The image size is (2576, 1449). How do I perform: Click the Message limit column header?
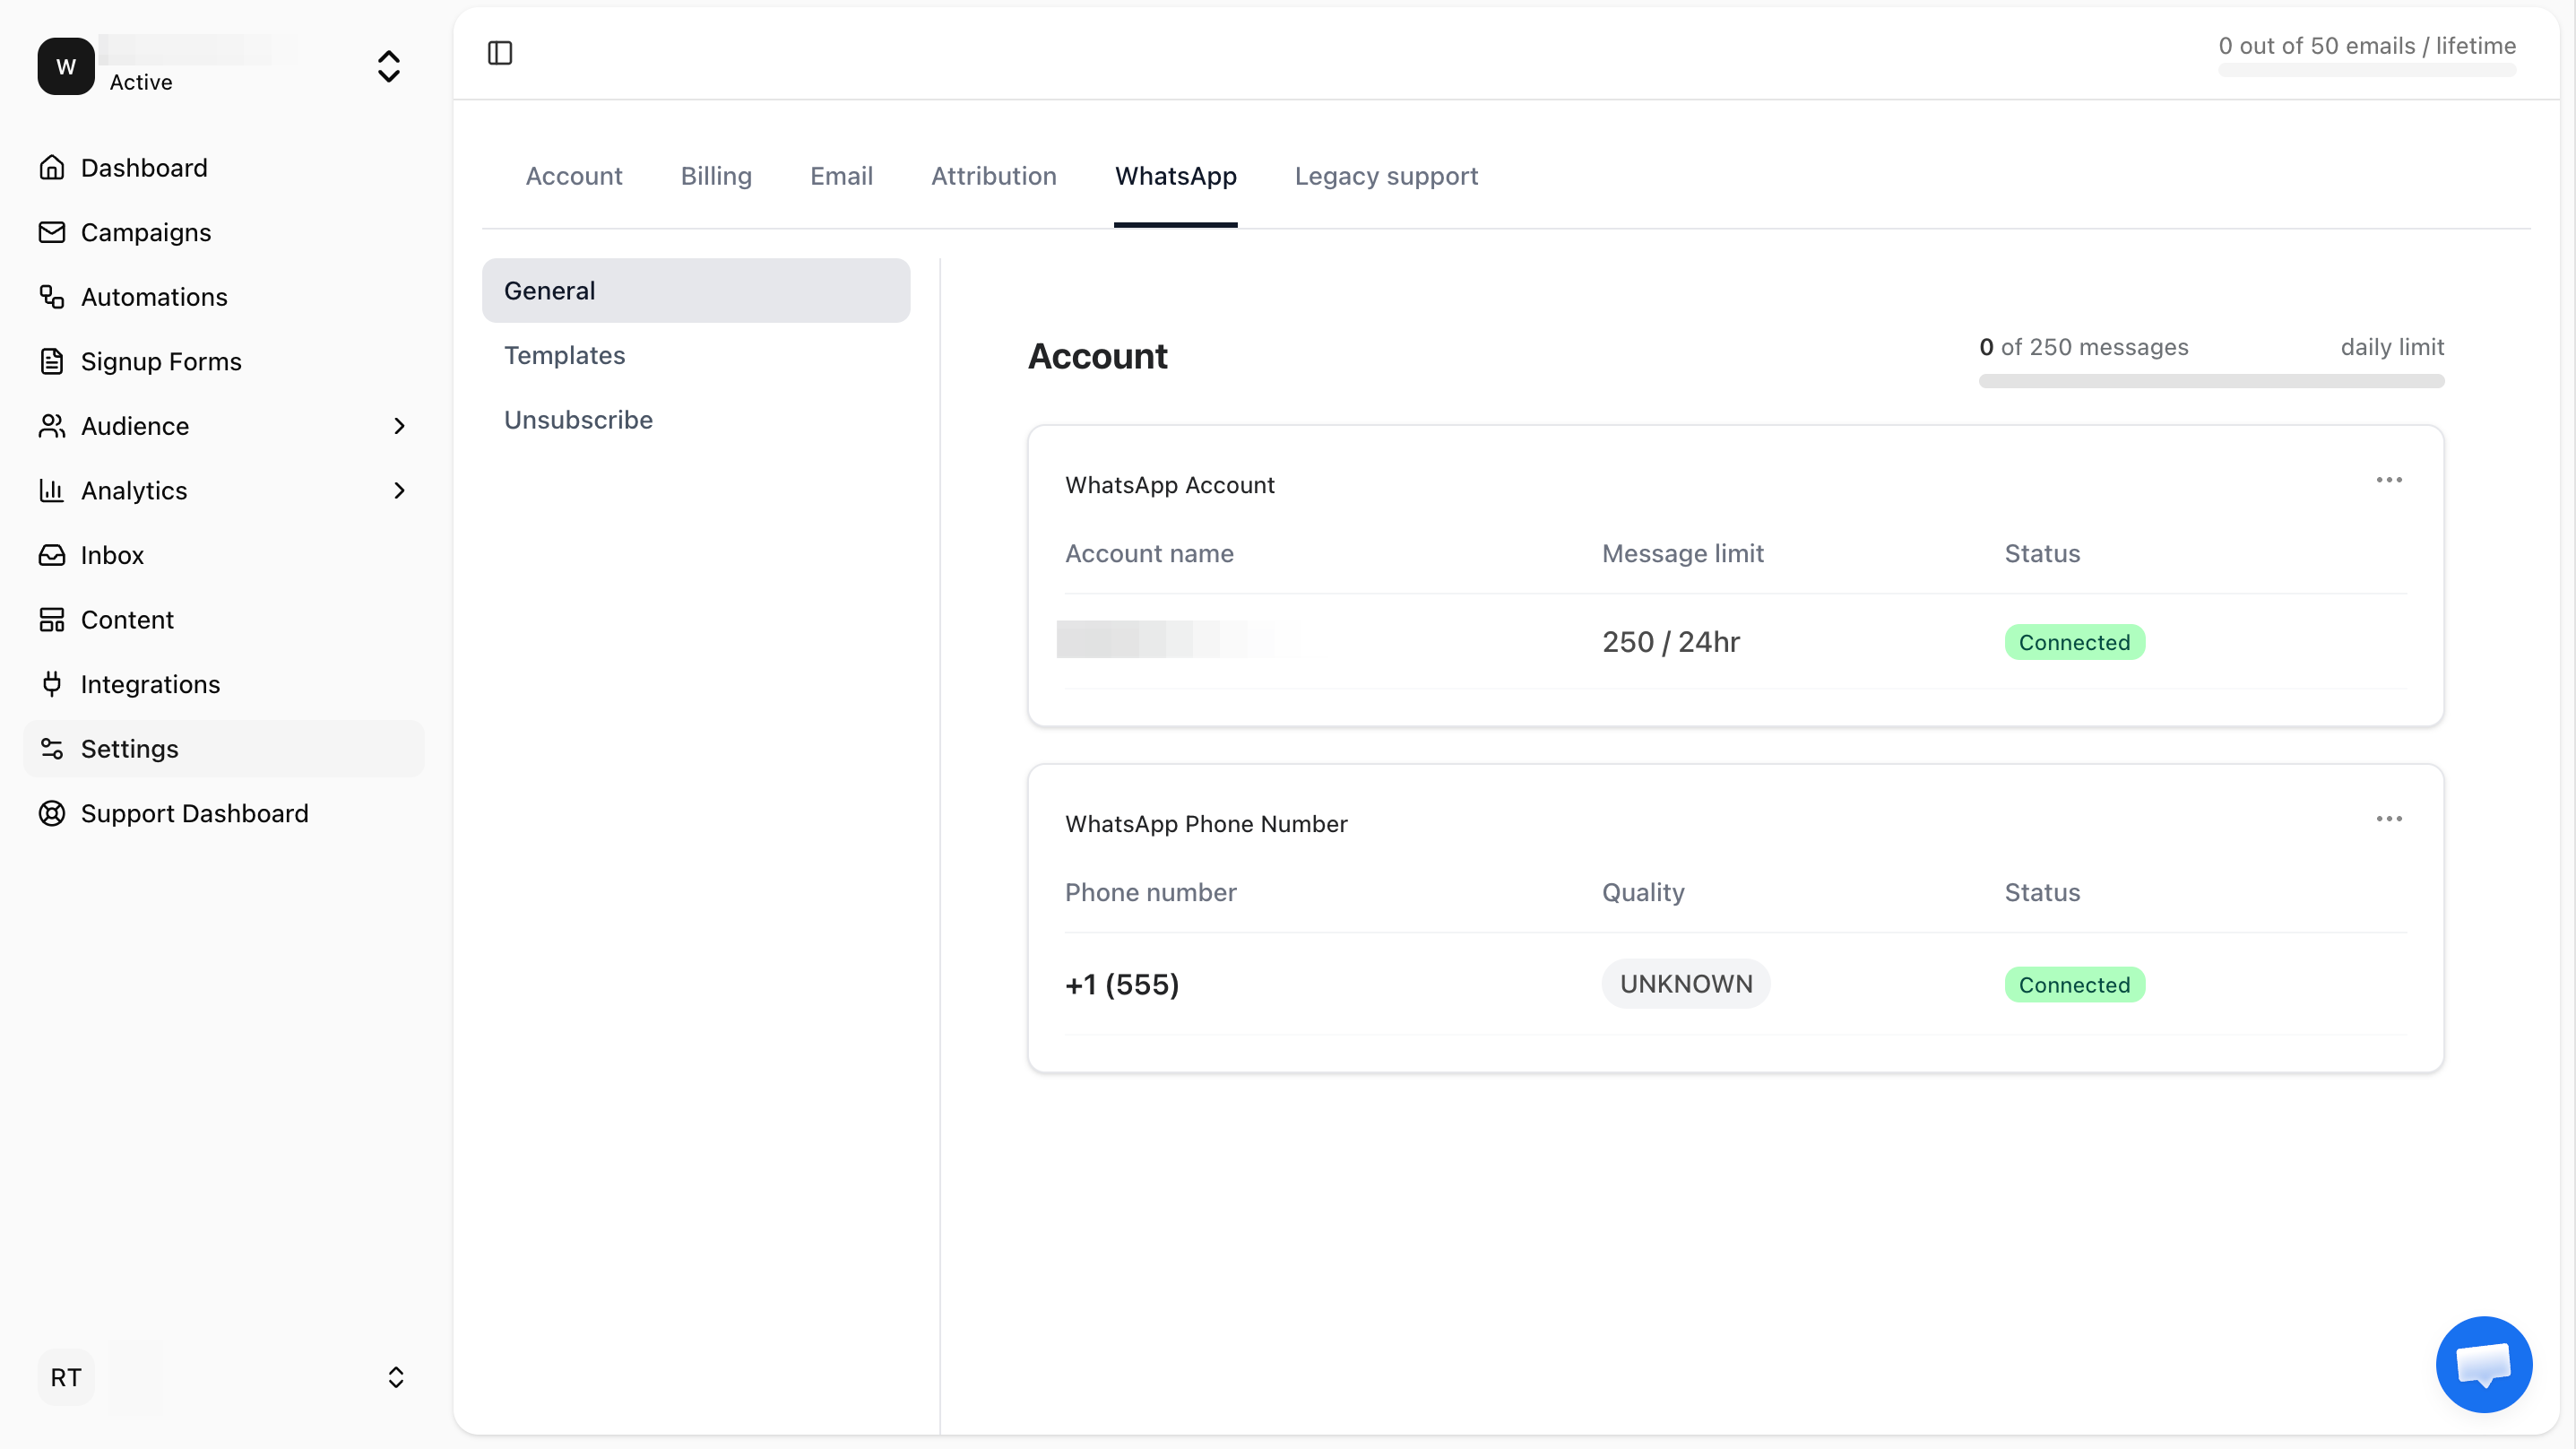1683,553
